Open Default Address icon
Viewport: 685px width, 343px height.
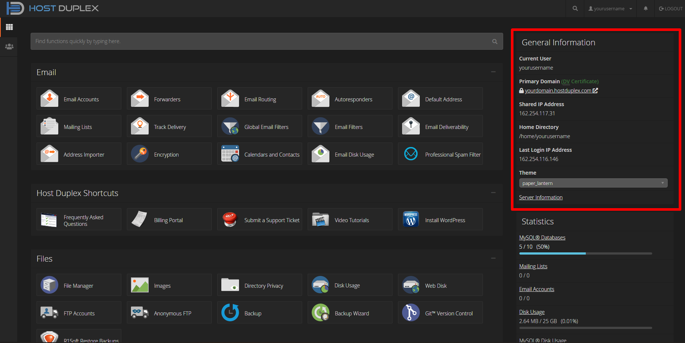pos(411,98)
